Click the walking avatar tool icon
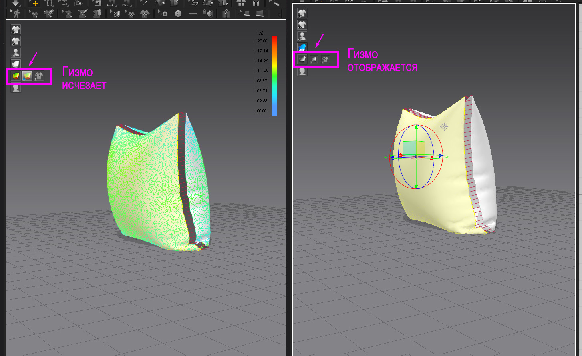 coord(16,14)
